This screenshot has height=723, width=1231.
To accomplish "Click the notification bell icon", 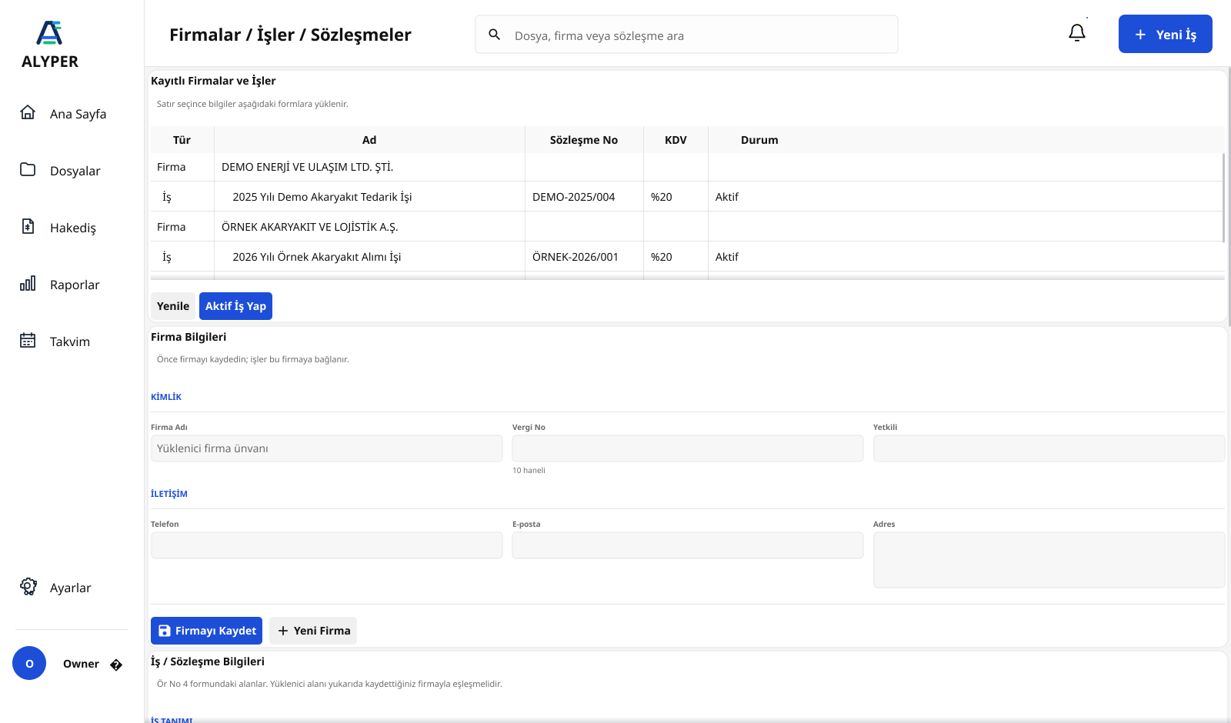I will pos(1077,32).
